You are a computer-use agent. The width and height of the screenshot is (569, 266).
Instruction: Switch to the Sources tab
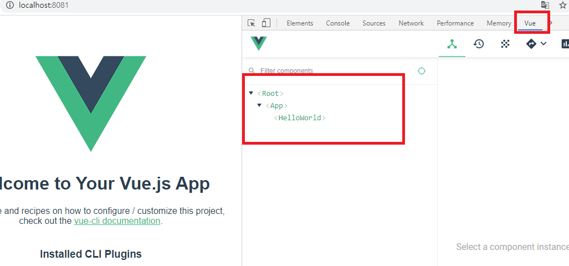click(x=374, y=23)
